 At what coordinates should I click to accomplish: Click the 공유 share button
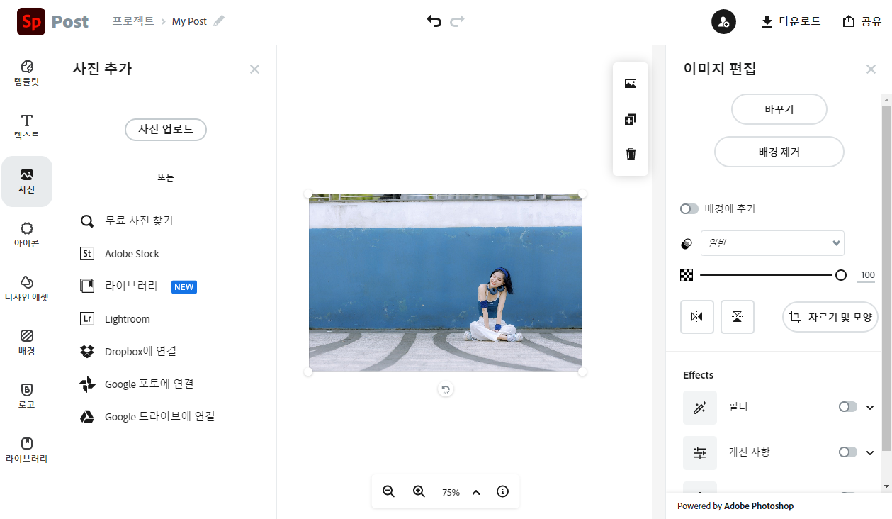point(862,21)
